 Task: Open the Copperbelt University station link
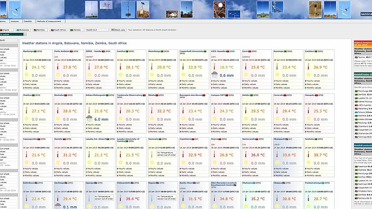pyautogui.click(x=192, y=51)
